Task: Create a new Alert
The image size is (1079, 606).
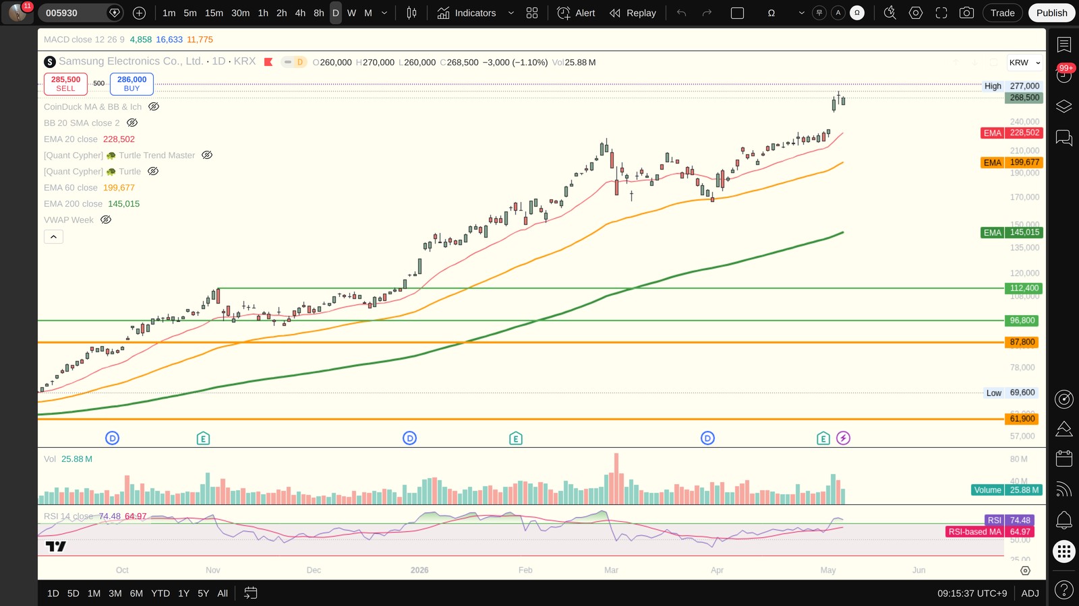Action: point(577,13)
